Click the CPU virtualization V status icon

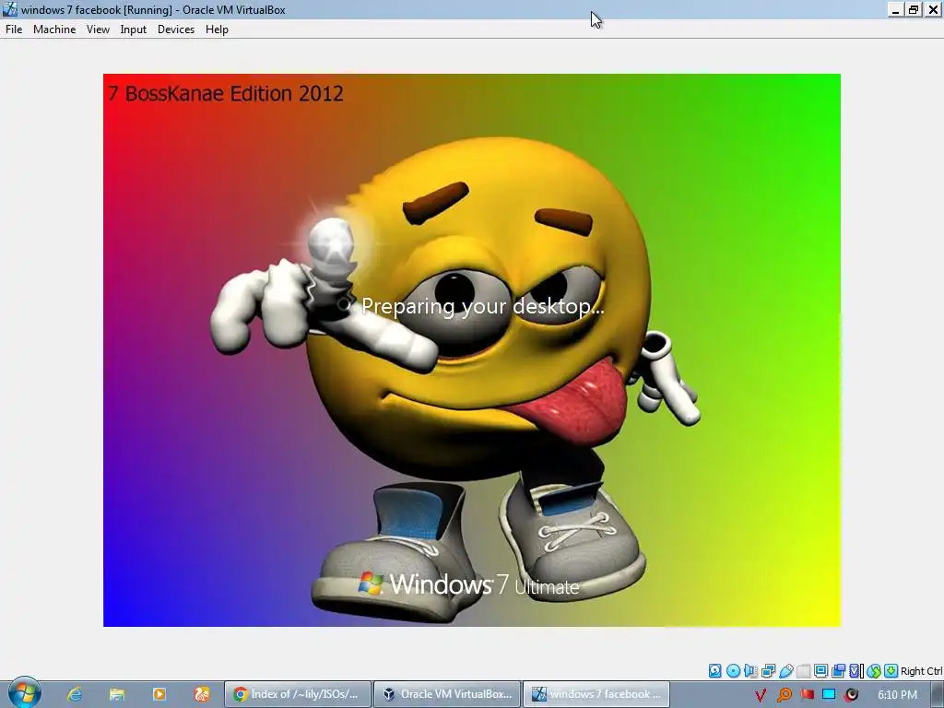pos(856,670)
